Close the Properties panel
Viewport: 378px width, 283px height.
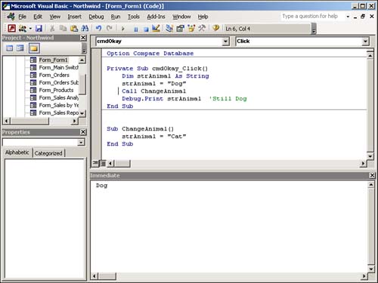(83, 132)
